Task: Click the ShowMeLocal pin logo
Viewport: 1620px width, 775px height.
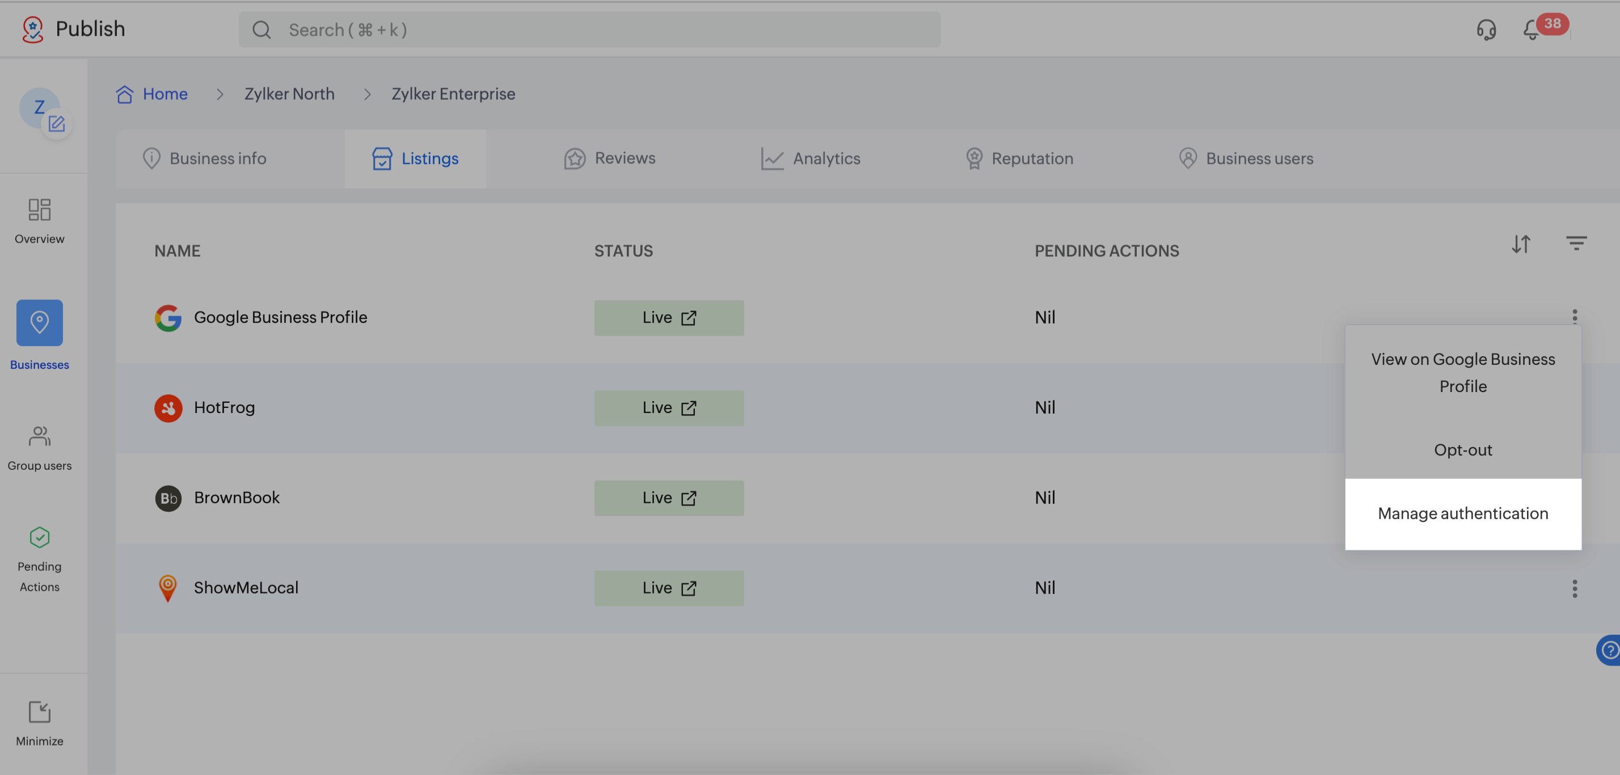Action: point(167,588)
